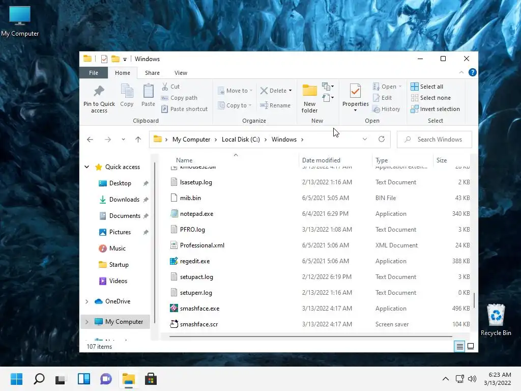
Task: Click Paste shortcut command
Action: 184,109
